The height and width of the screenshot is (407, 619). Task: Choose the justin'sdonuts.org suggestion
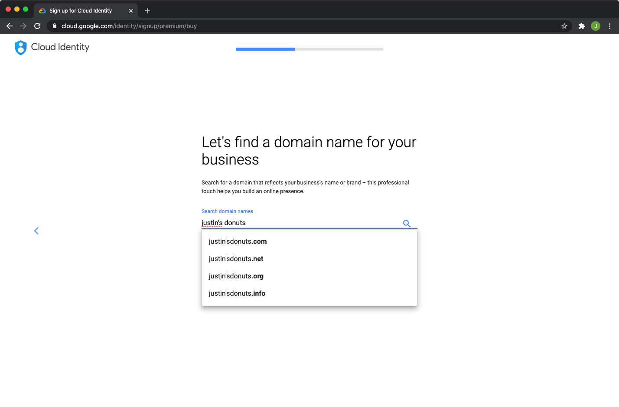pyautogui.click(x=309, y=276)
